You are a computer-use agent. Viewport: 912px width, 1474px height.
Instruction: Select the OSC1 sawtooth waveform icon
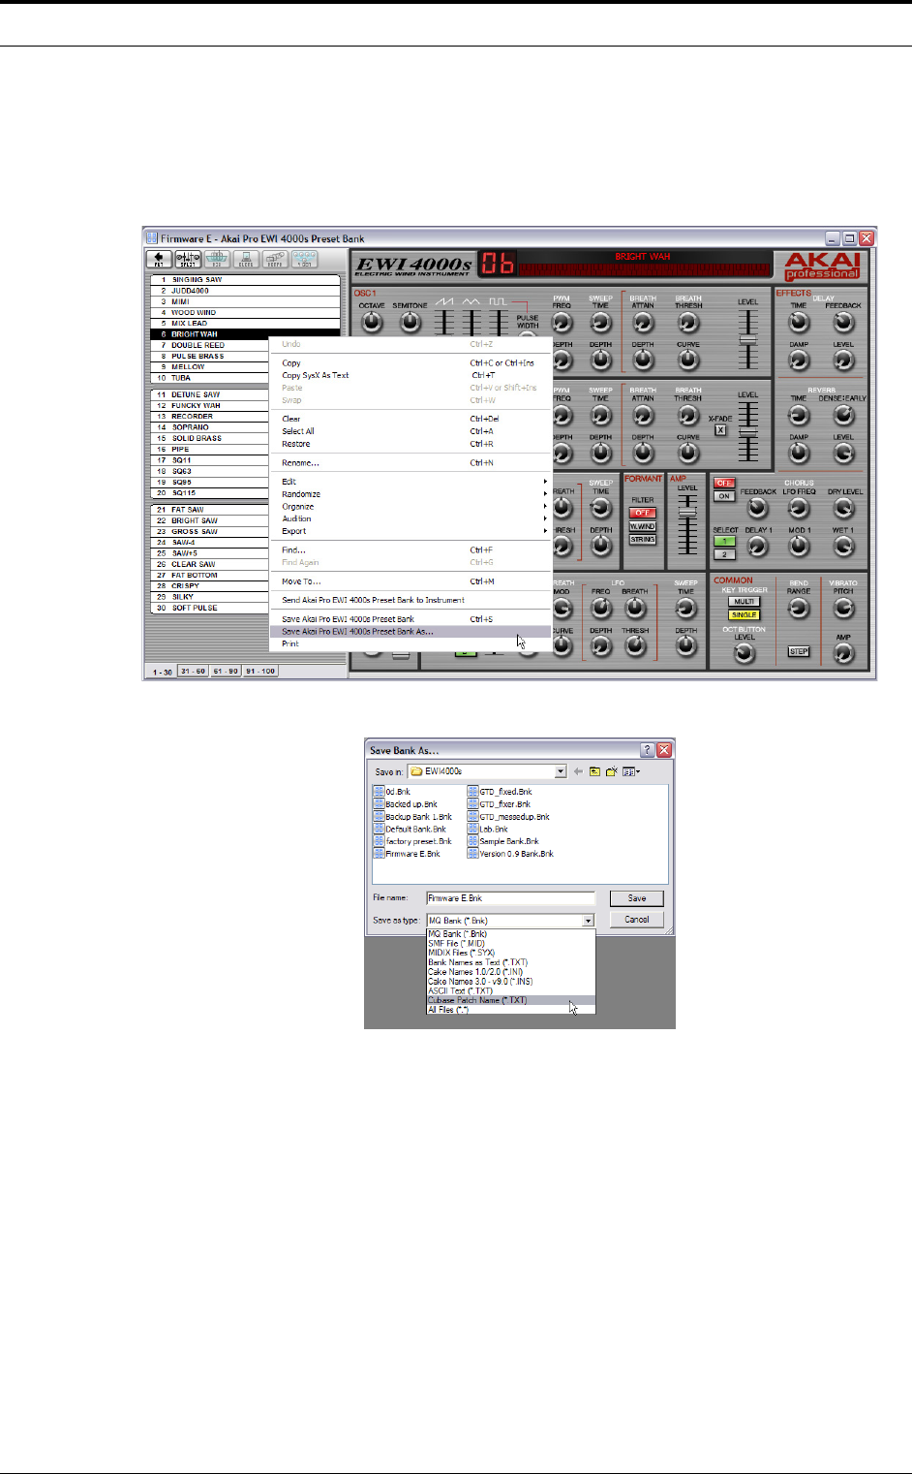(444, 302)
